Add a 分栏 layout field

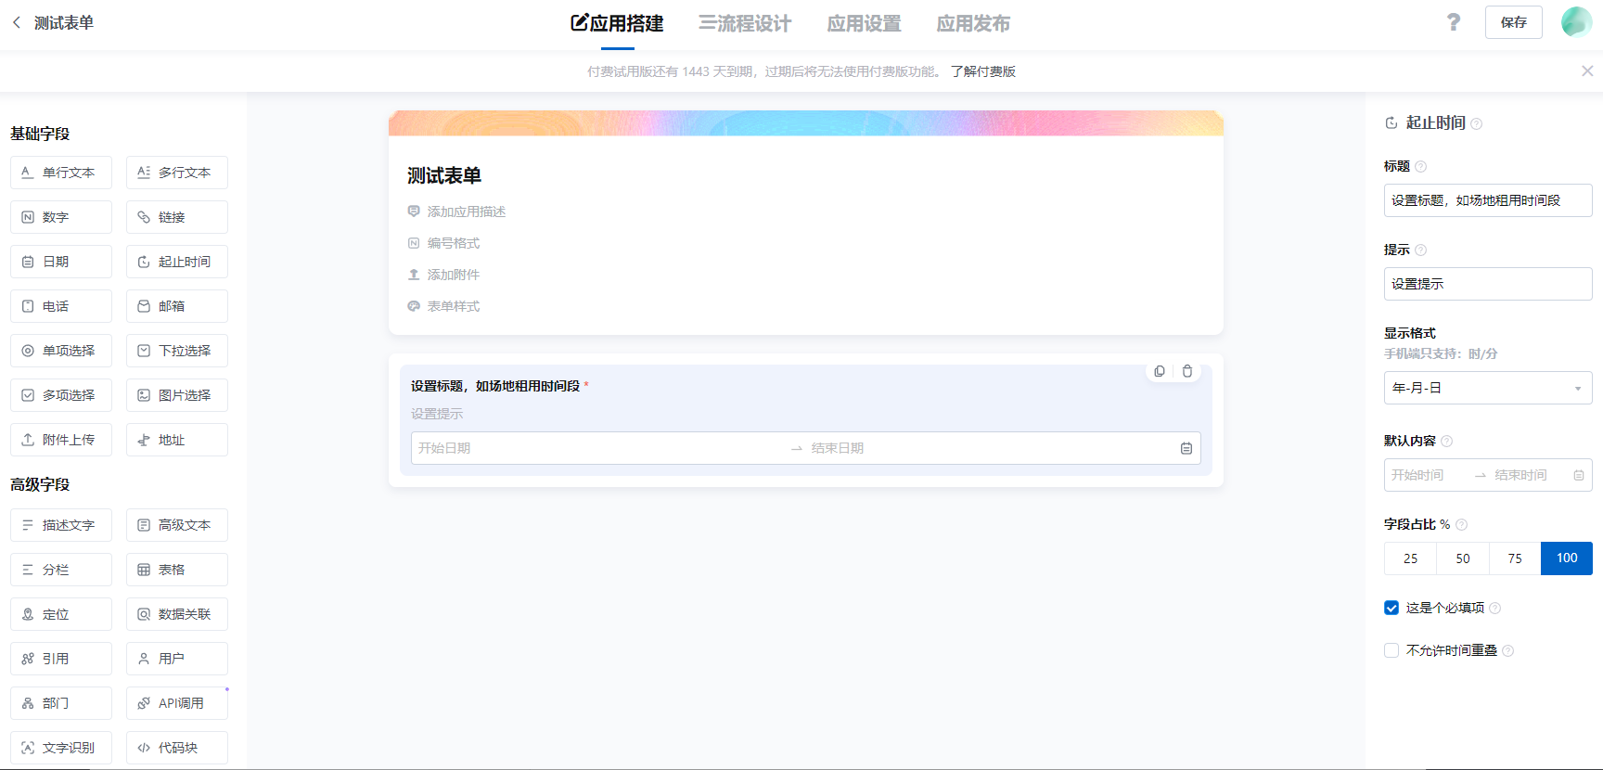(x=61, y=570)
